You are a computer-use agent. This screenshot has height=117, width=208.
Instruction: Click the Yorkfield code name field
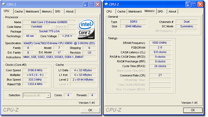[36, 27]
